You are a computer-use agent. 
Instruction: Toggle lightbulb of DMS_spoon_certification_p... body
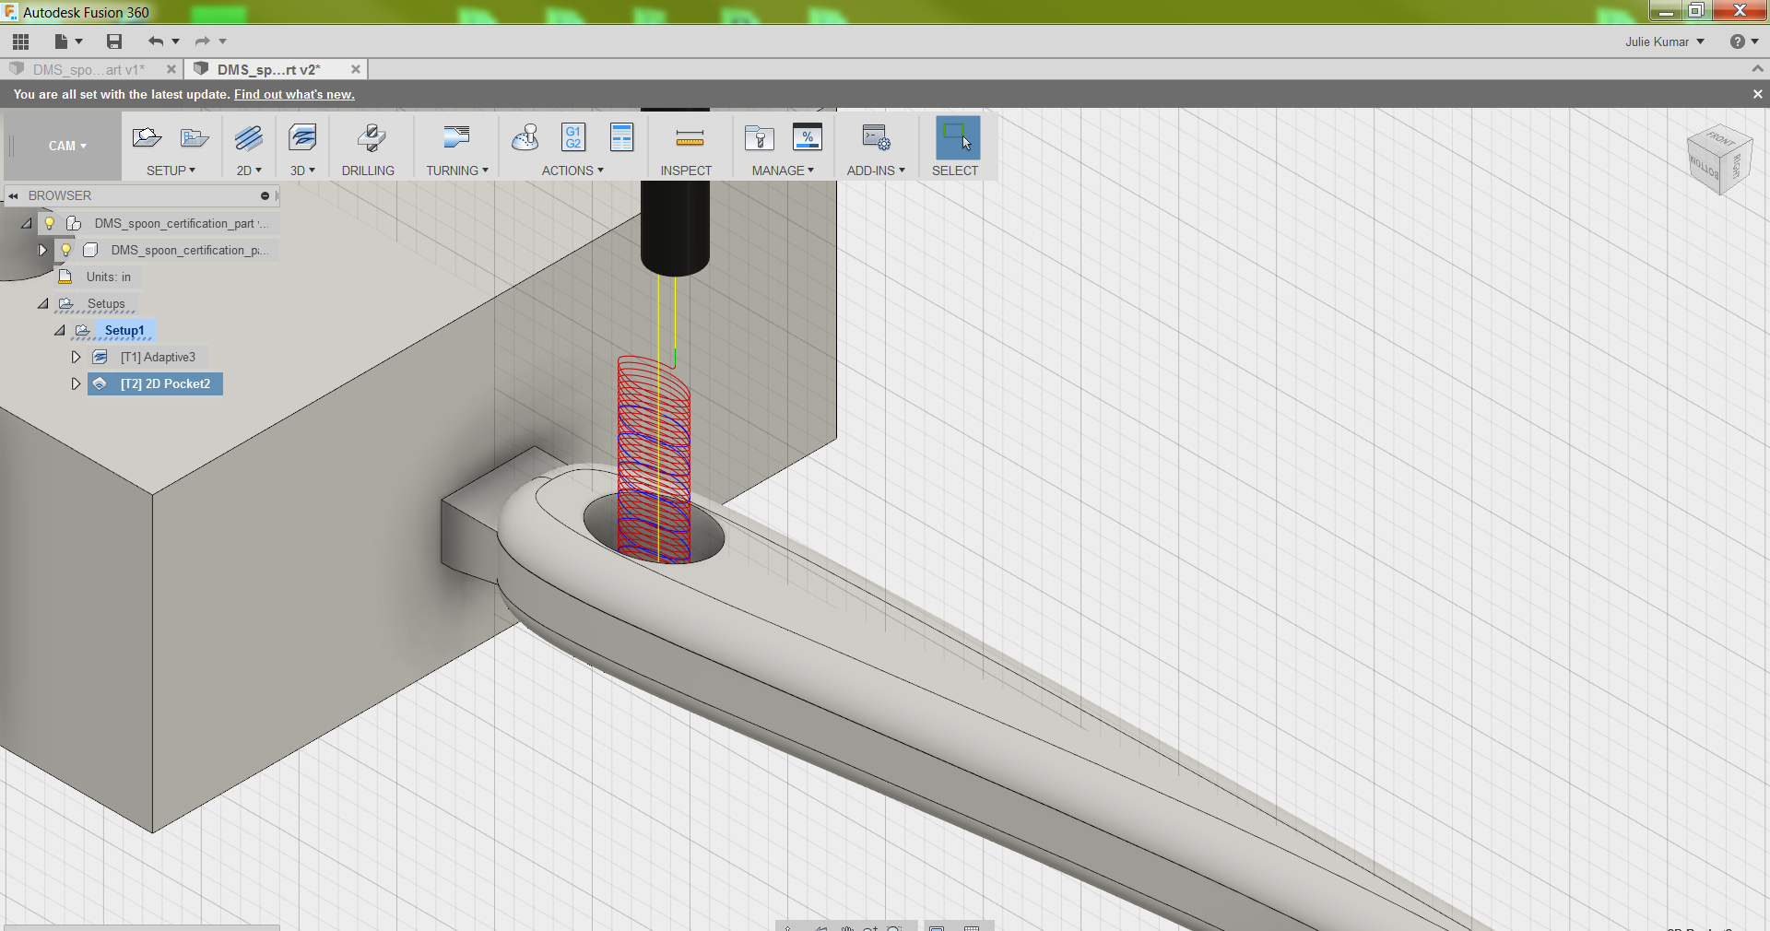click(66, 250)
